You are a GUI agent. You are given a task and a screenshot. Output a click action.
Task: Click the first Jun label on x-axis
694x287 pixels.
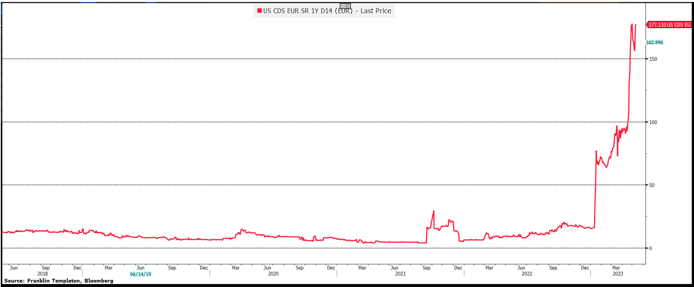[x=14, y=268]
